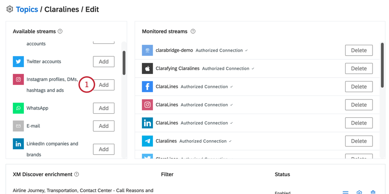
Task: Click the WhatsApp label
Action: (x=38, y=108)
